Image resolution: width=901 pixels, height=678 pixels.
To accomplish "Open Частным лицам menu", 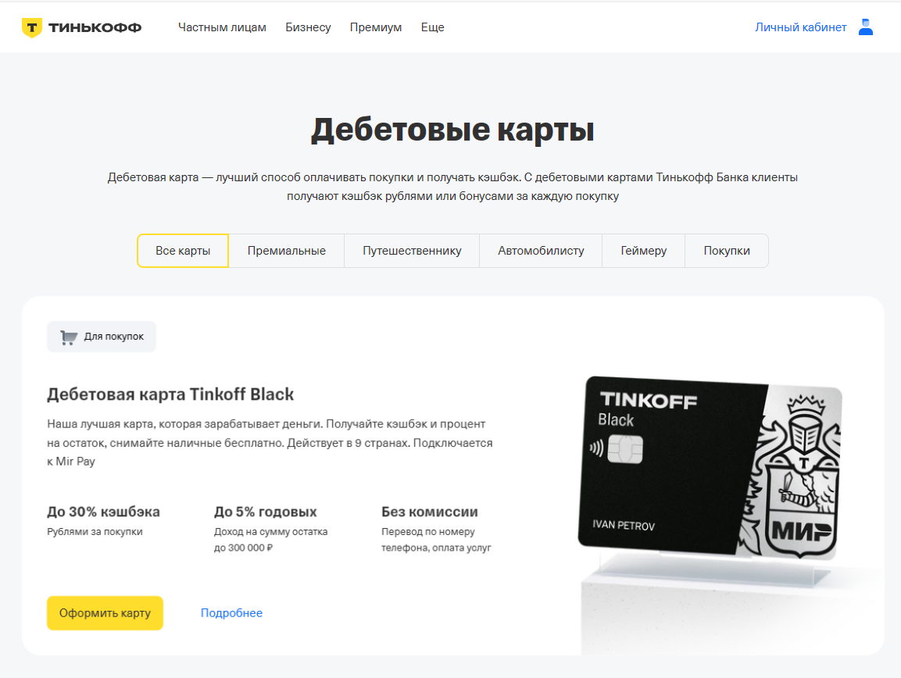I will point(222,27).
